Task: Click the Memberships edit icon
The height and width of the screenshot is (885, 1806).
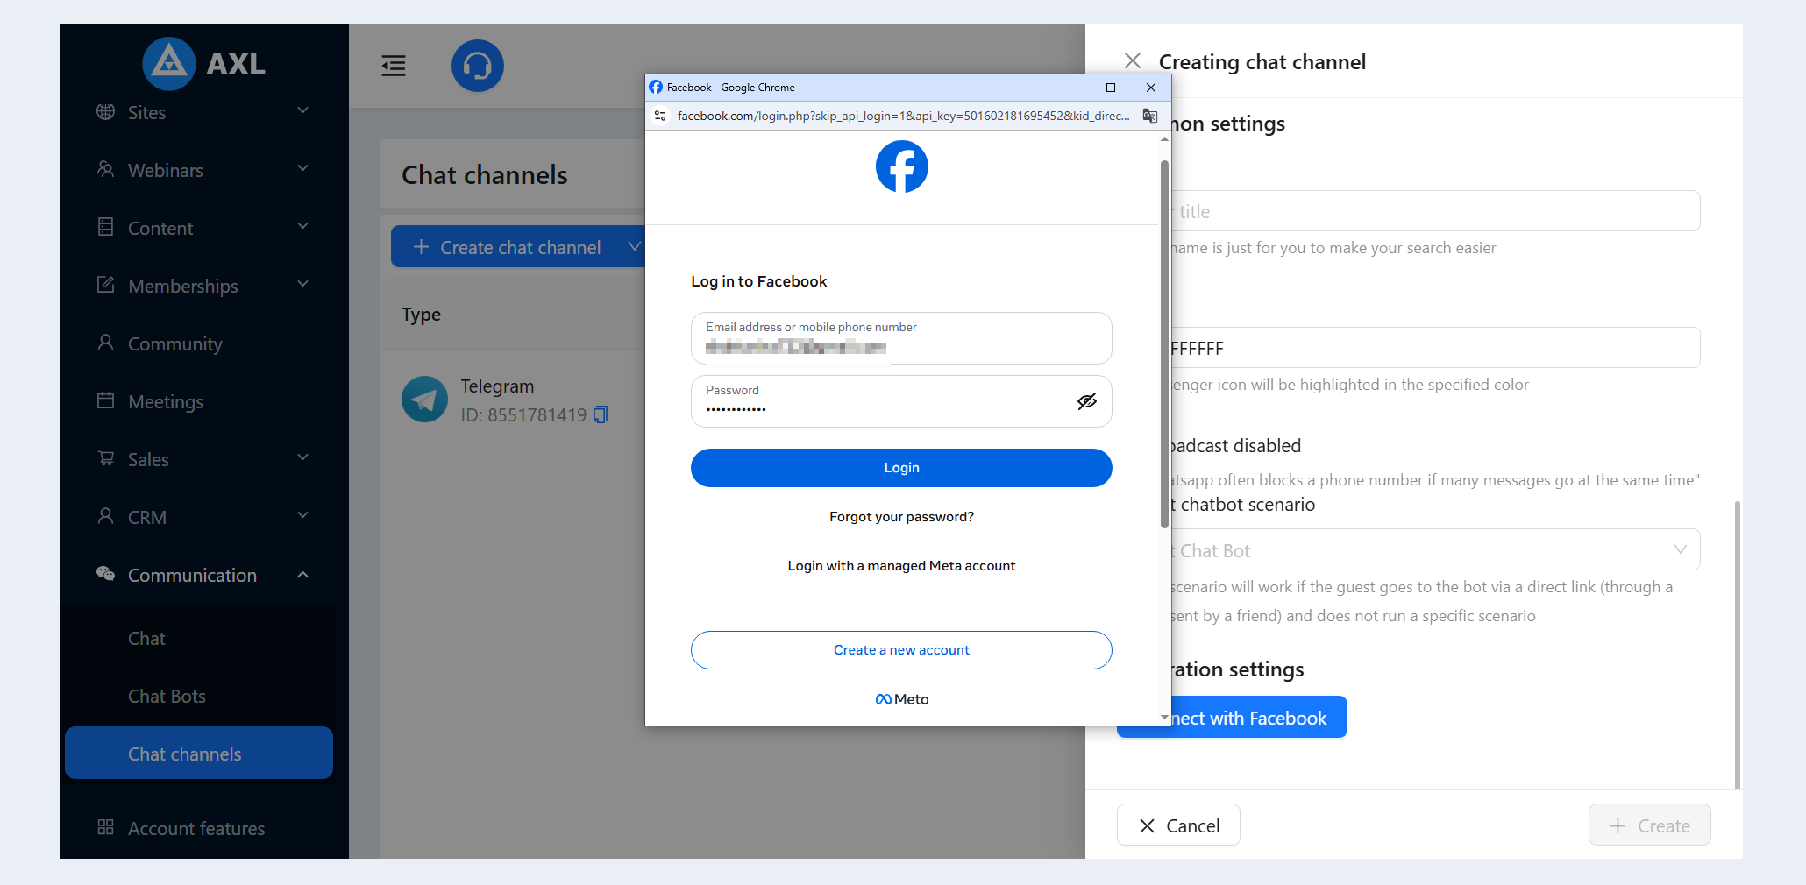Action: (106, 286)
